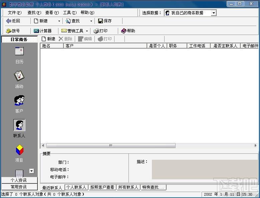Switch to the 最近联系人 tab
The image size is (260, 198).
click(52, 188)
